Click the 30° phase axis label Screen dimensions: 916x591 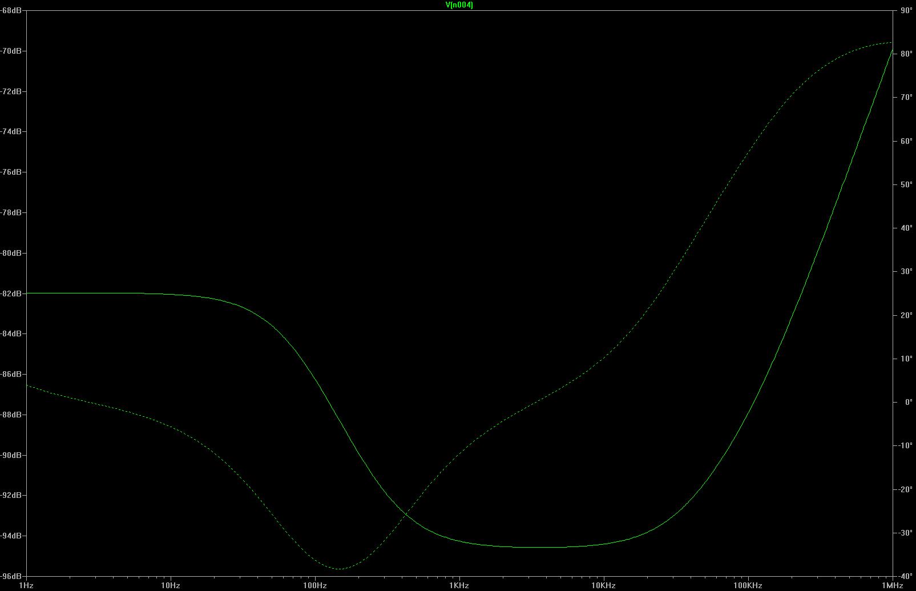click(906, 272)
